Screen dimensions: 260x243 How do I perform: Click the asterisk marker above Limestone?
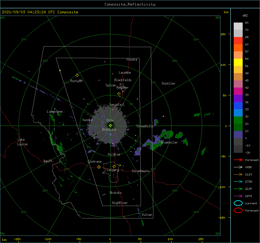(55, 109)
